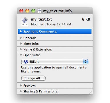This screenshot has height=103, width=110.
Task: Expand the Sharing & Permissions section
Action: 21,91
